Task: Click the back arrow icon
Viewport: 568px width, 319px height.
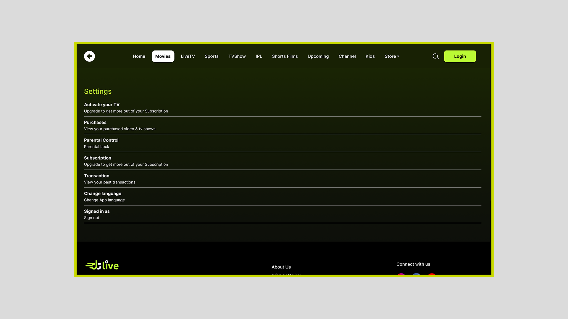Action: 89,56
